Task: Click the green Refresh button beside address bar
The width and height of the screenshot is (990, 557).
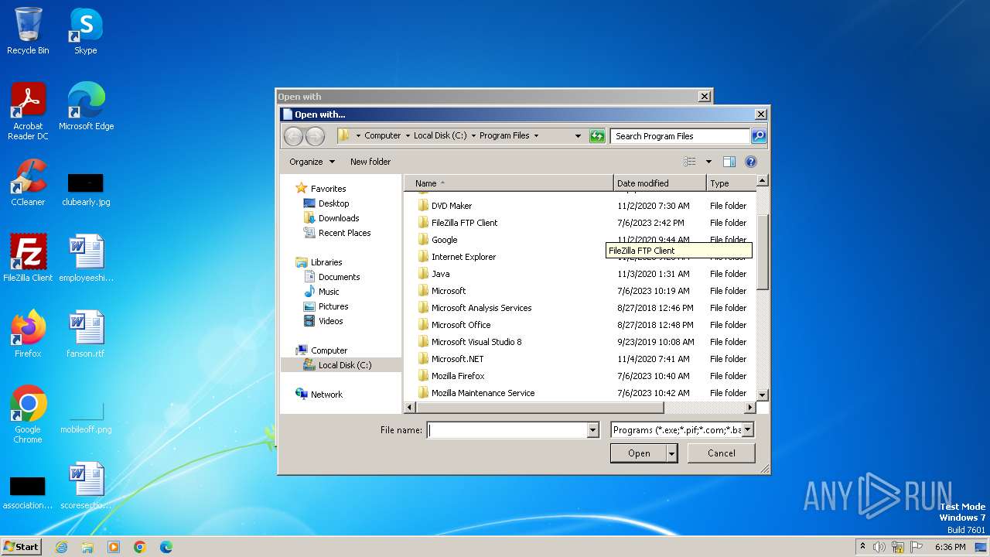Action: (x=596, y=136)
